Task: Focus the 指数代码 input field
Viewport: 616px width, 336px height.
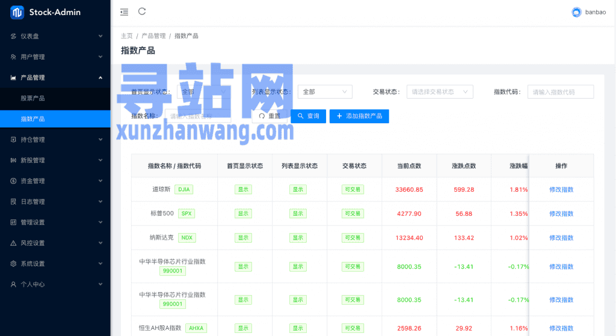Action: tap(561, 92)
